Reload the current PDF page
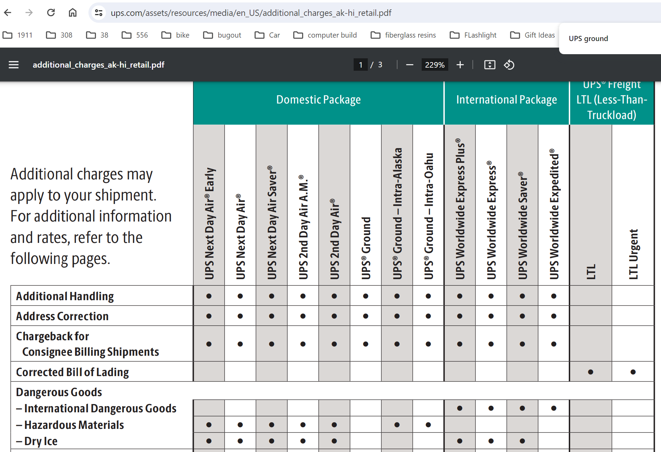 point(51,13)
